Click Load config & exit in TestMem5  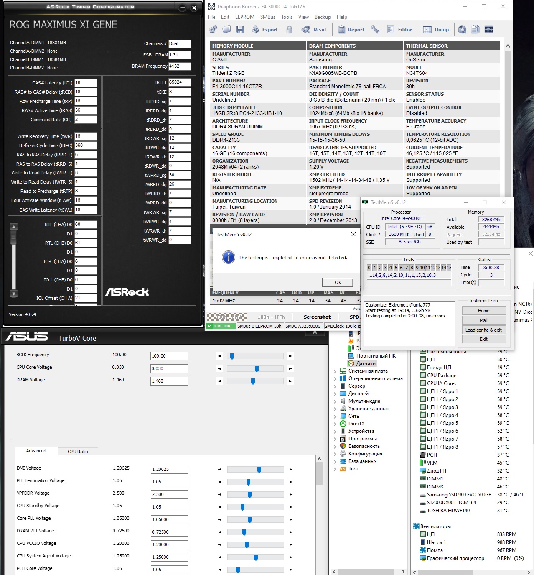pyautogui.click(x=483, y=330)
